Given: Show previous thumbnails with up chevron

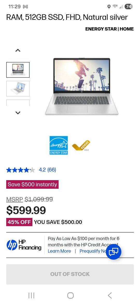Looking at the screenshot, I should coord(18,50).
